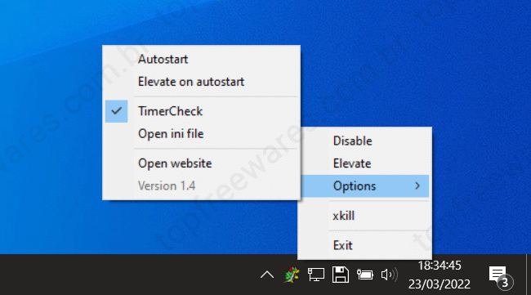Toggle the TimerCheck option

[201, 111]
